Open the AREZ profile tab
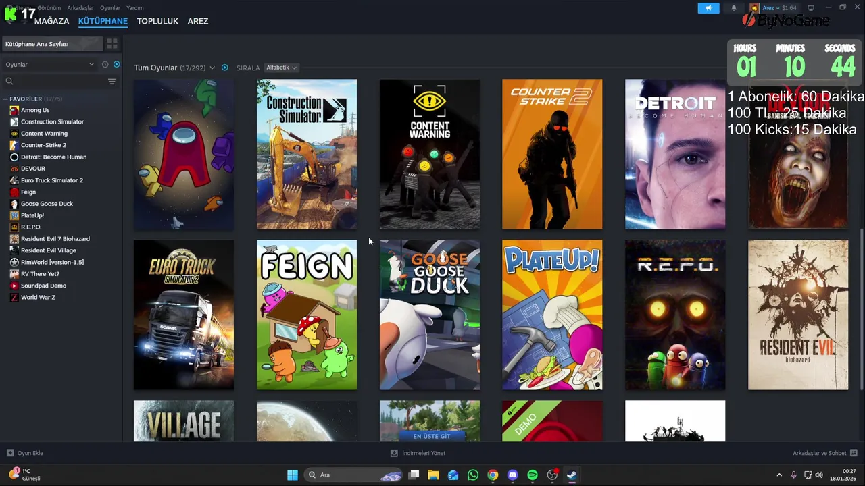This screenshot has height=486, width=865. pyautogui.click(x=198, y=21)
